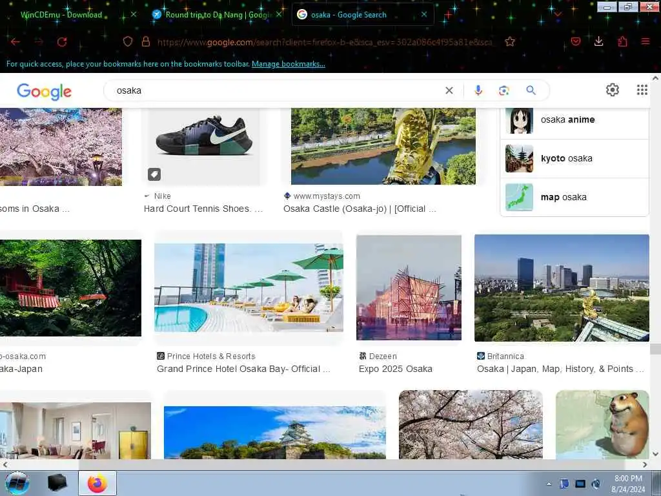Select the osaka - Google Search tab
The height and width of the screenshot is (496, 661).
coord(349,15)
